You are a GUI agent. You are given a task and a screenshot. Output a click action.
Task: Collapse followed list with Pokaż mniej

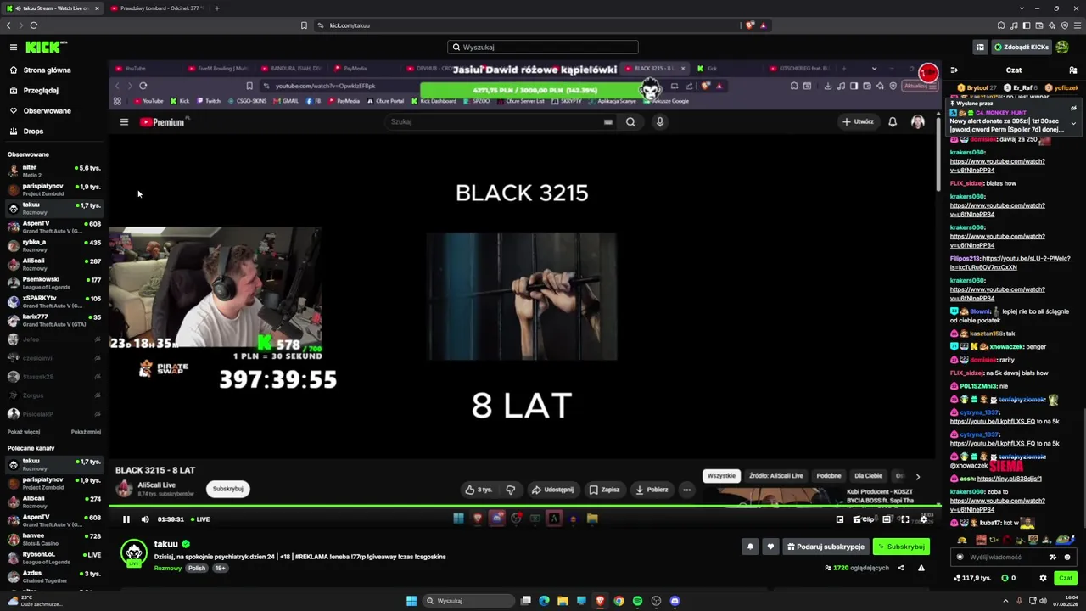tap(86, 432)
